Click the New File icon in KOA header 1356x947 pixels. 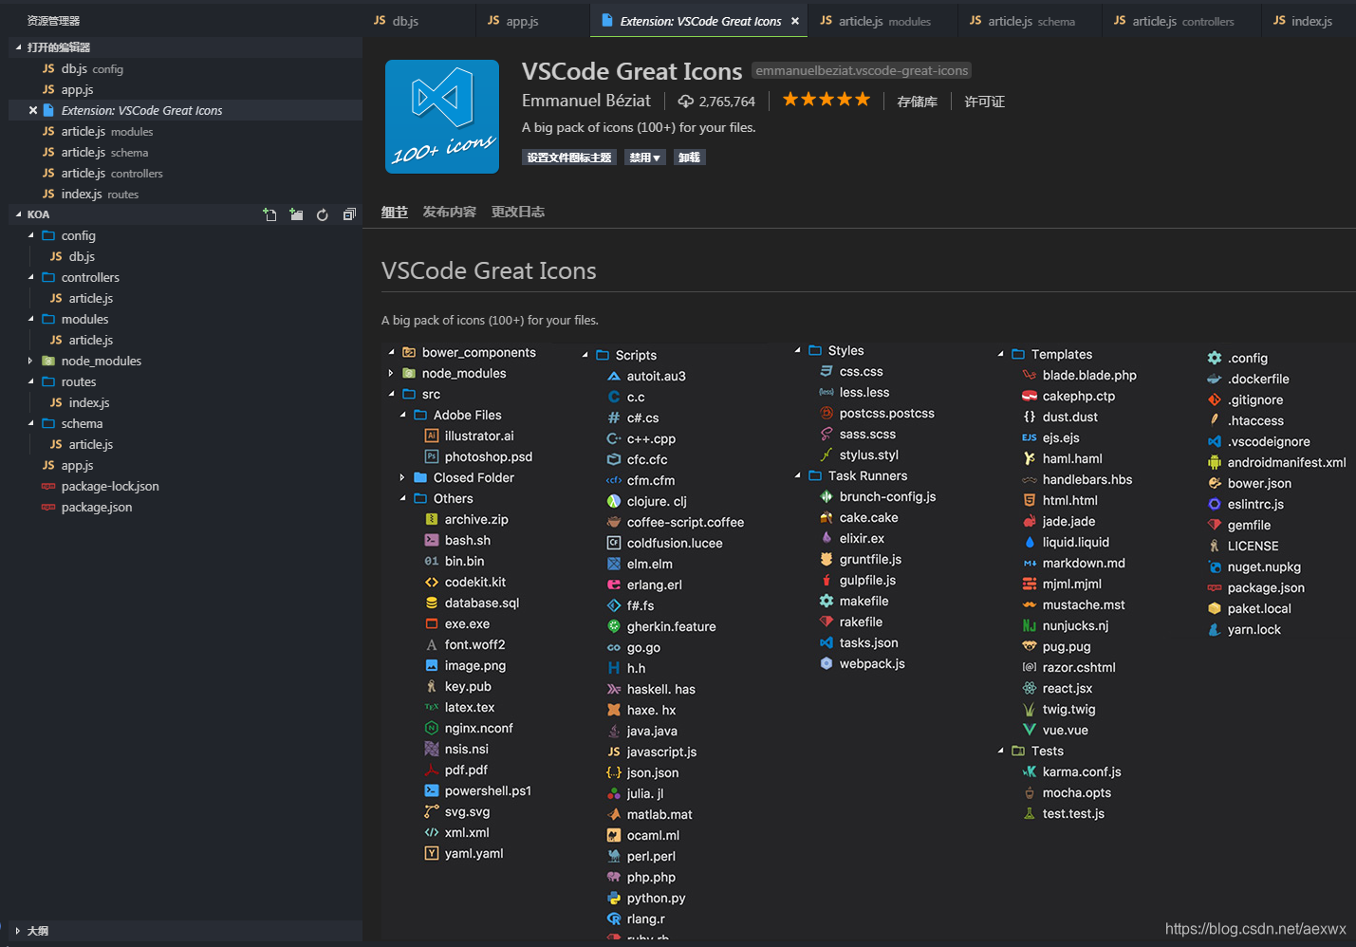coord(270,214)
